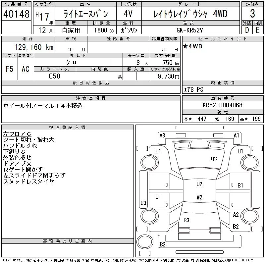The image size is (265, 265).
Task: Click the vehicle name ライトエースバン
Action: click(x=85, y=14)
